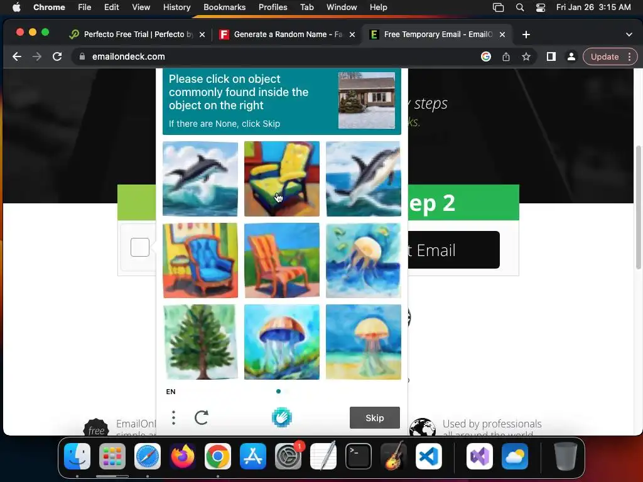Click the example house image

367,100
